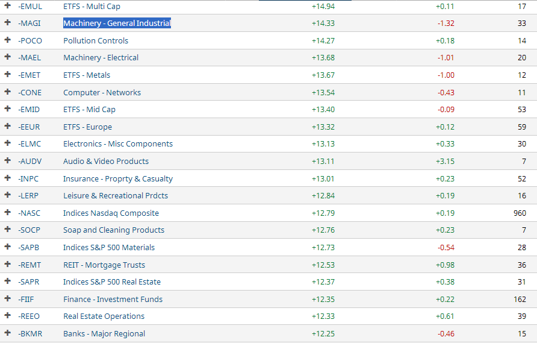Expand the -INPC row plus icon
This screenshot has width=537, height=343.
pos(7,178)
